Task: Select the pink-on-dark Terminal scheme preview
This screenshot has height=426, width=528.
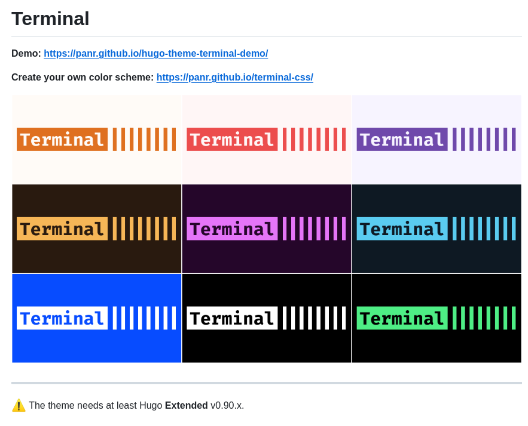Action: (266, 229)
